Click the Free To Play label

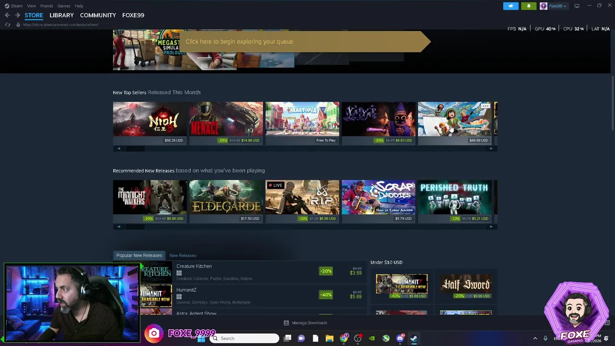[x=326, y=140]
